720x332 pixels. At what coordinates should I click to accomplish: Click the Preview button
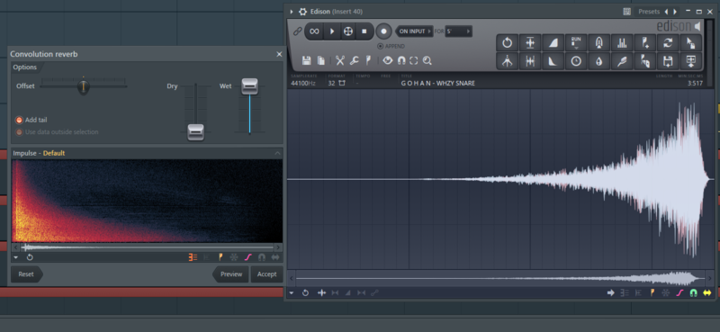click(x=231, y=274)
